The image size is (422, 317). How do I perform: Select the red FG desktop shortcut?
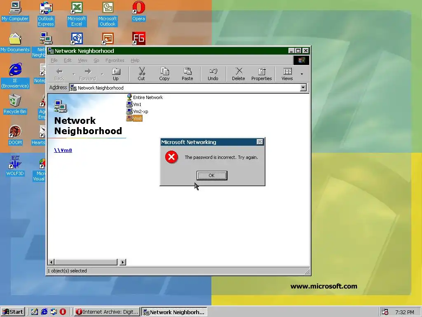[x=139, y=38]
